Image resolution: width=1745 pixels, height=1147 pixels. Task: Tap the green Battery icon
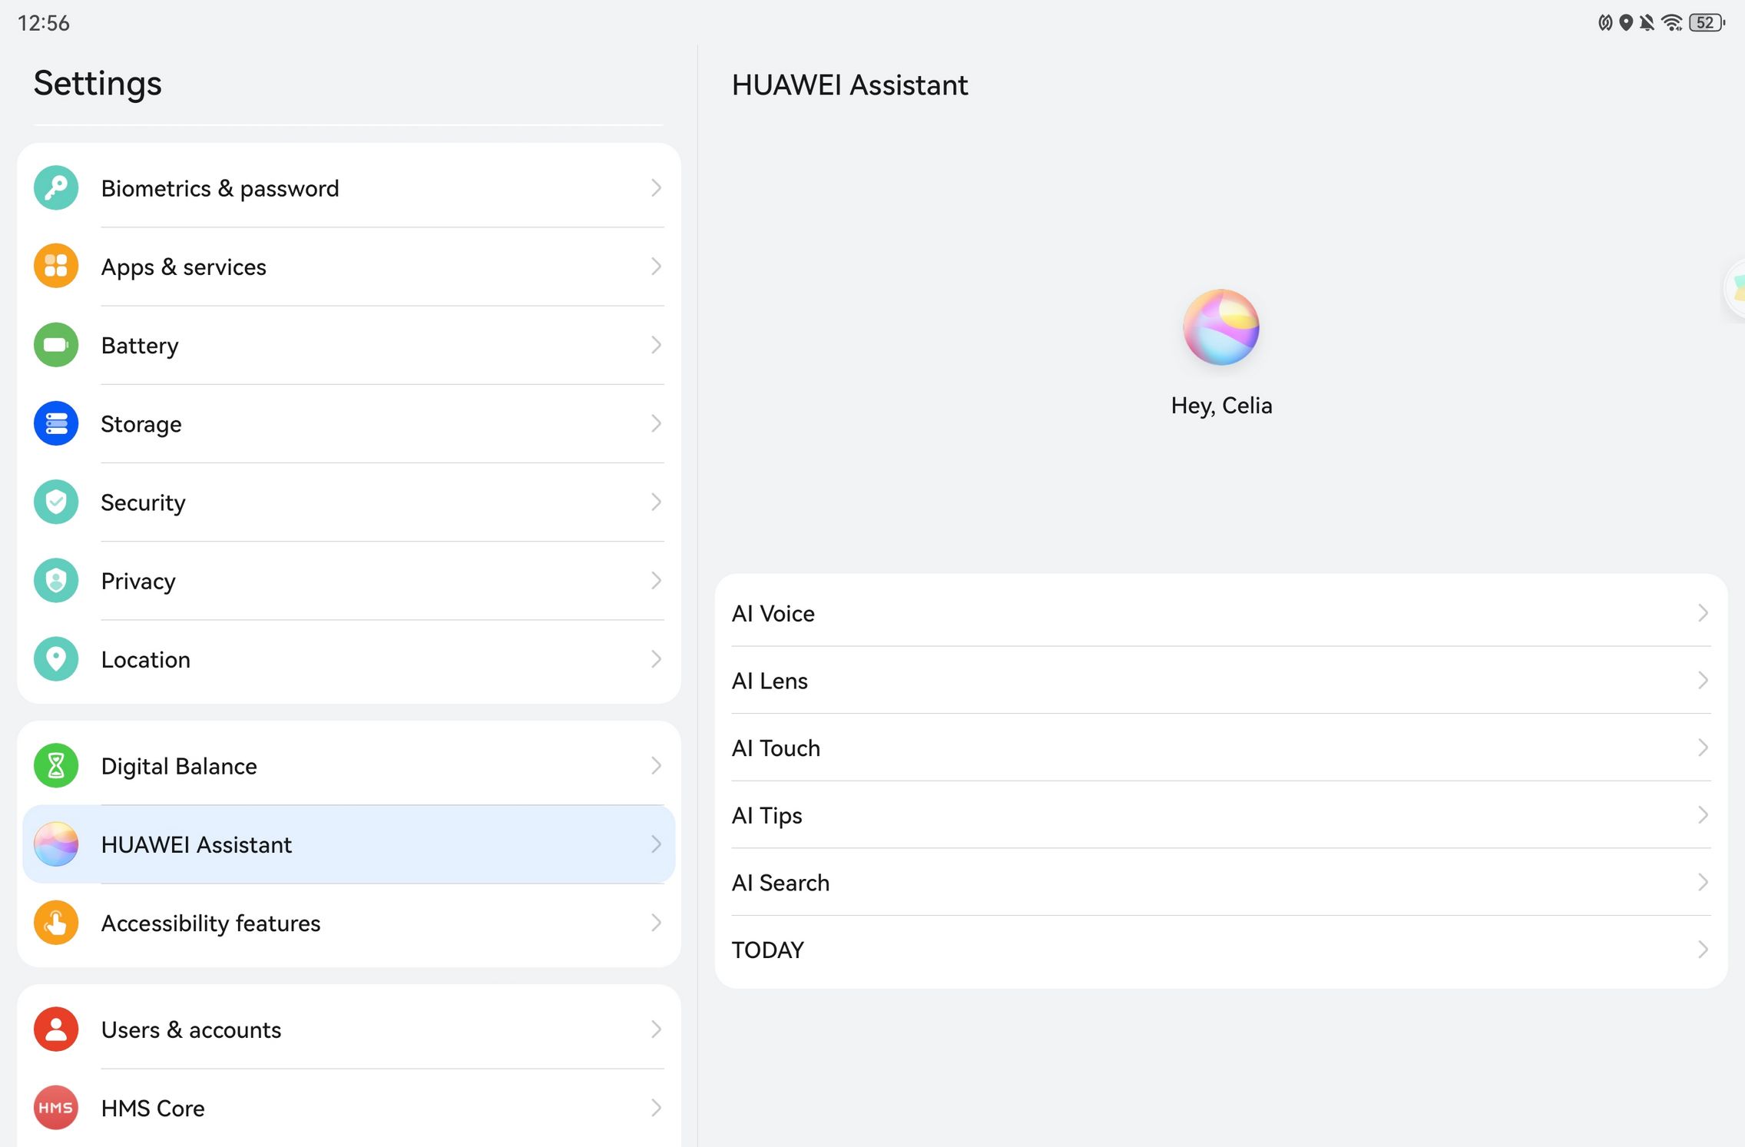click(x=56, y=345)
